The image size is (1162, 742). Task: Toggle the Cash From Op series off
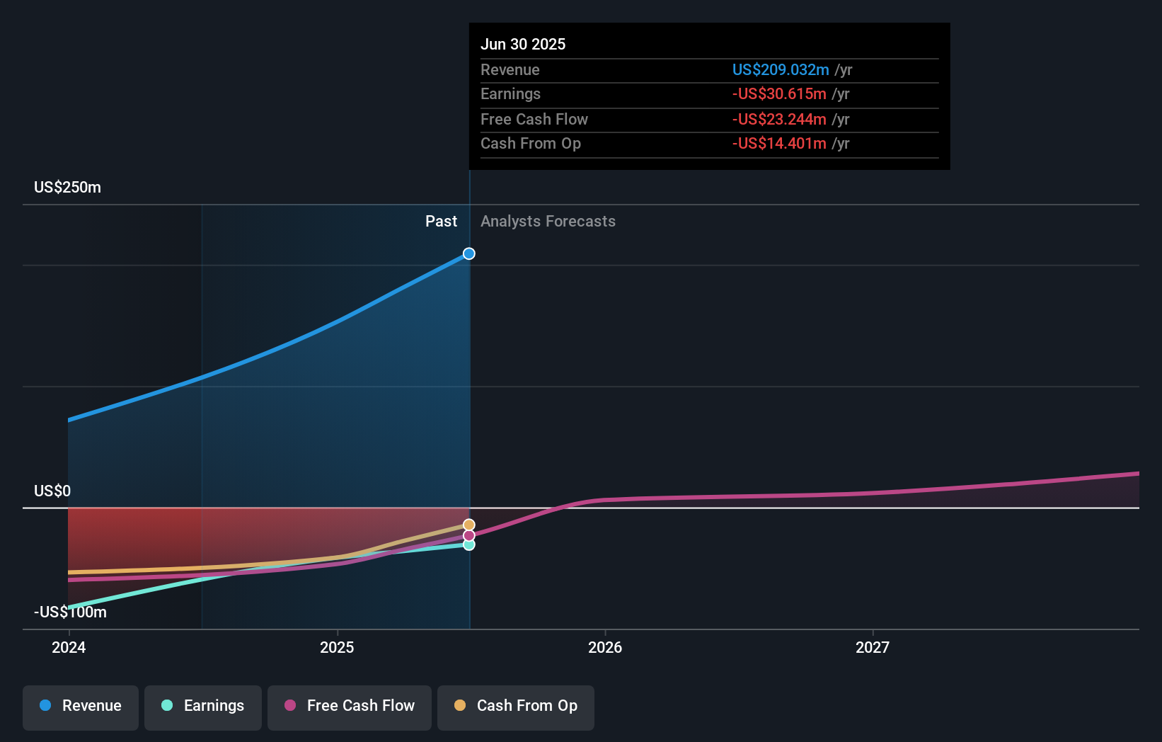515,706
